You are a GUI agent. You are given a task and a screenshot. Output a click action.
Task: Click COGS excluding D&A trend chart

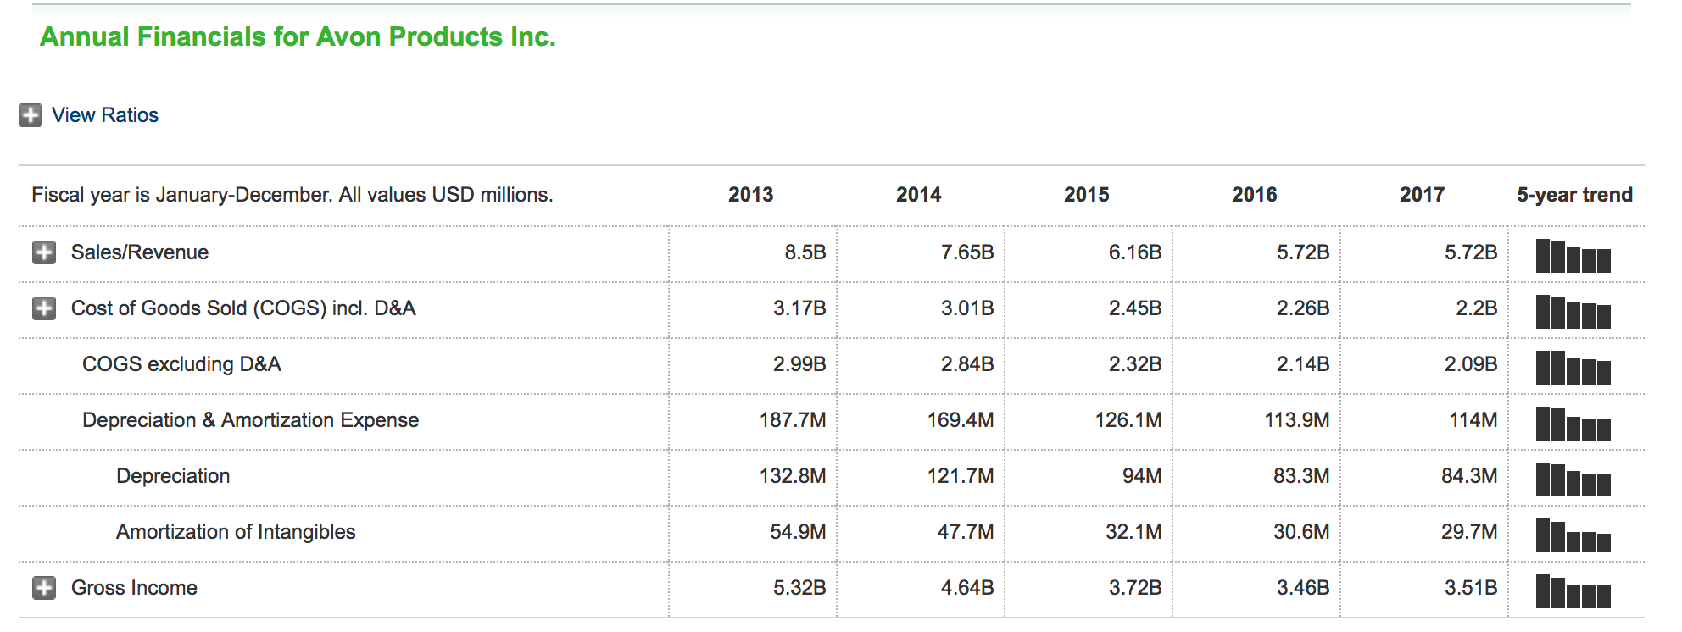pos(1573,367)
